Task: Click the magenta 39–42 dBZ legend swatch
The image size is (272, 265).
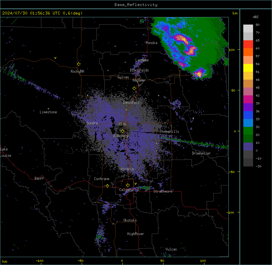Action: tap(248, 99)
